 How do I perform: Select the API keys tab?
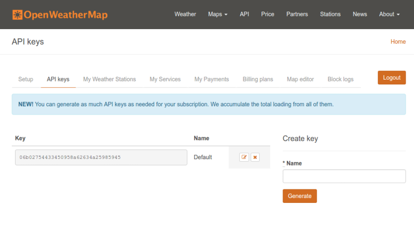pos(58,79)
